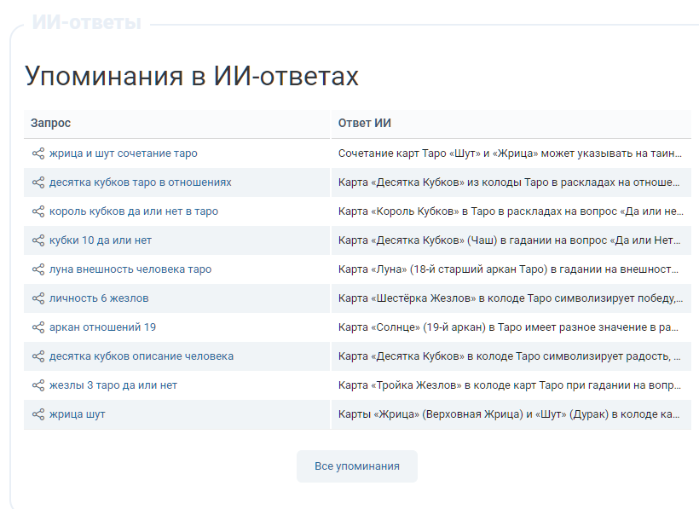The width and height of the screenshot is (699, 509).
Task: Click share icon beside 'жрица шут'
Action: click(38, 414)
